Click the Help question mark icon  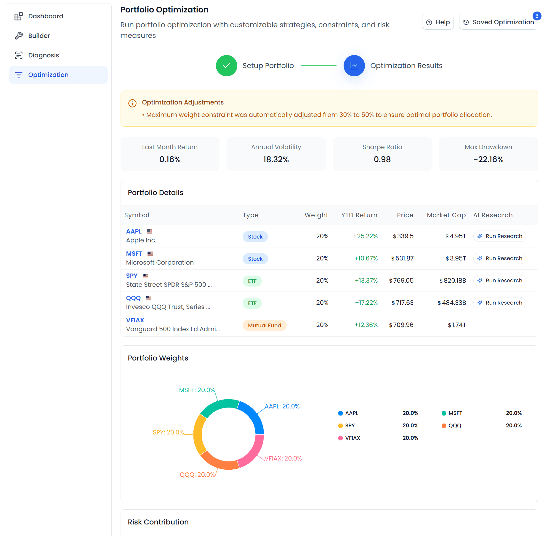click(x=429, y=22)
